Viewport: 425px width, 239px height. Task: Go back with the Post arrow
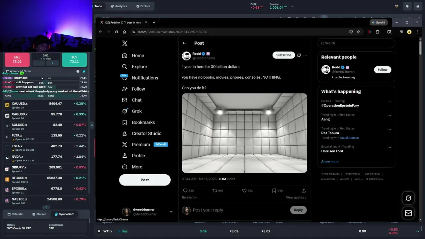click(x=184, y=43)
